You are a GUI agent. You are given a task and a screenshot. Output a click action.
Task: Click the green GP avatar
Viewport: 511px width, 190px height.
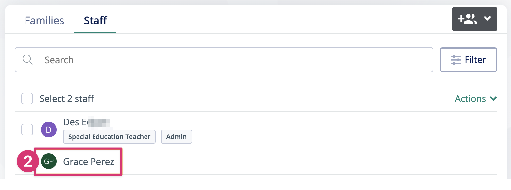click(x=49, y=161)
